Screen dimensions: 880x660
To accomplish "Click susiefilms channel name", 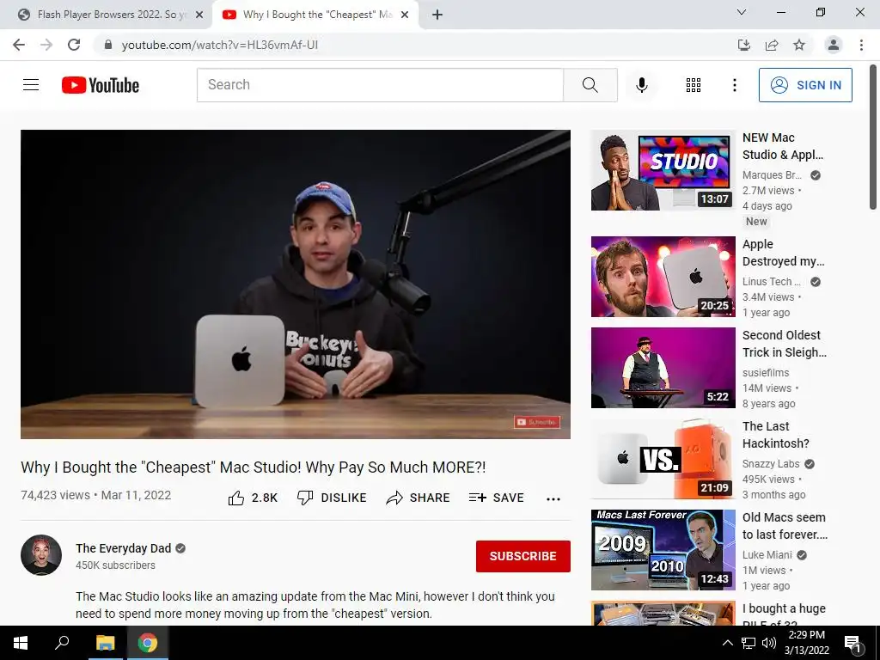I will [x=766, y=373].
